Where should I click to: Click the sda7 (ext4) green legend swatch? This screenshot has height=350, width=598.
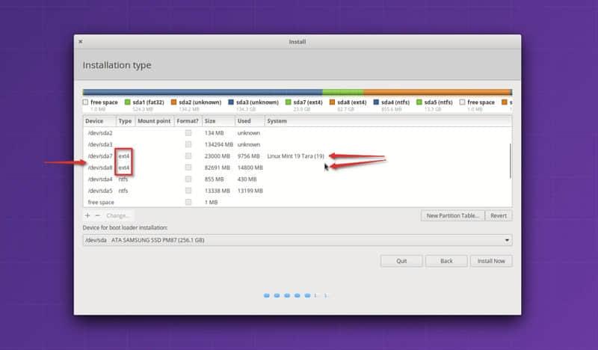pyautogui.click(x=288, y=102)
